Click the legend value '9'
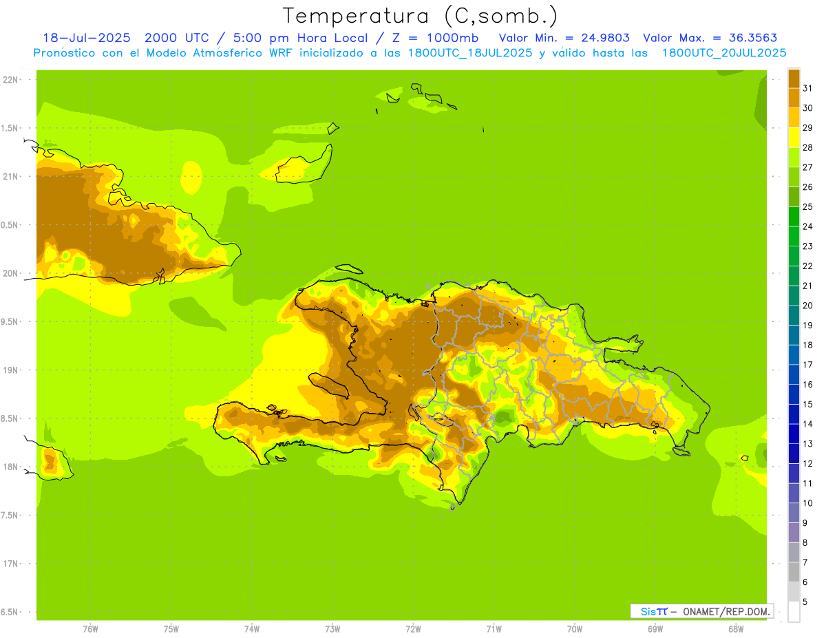The image size is (826, 638). tap(805, 523)
